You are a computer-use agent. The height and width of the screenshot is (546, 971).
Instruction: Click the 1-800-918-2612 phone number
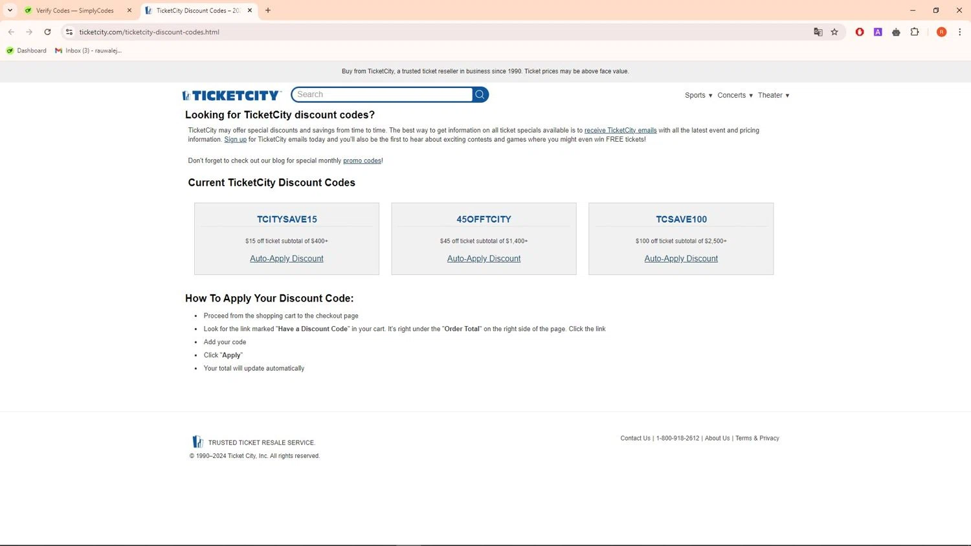pos(678,438)
